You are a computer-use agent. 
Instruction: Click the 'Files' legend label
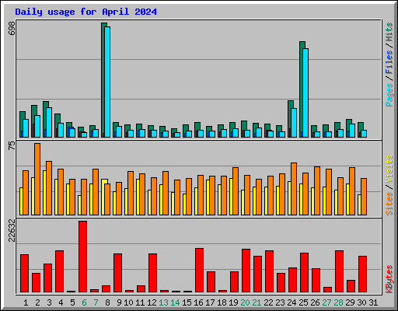(x=389, y=62)
